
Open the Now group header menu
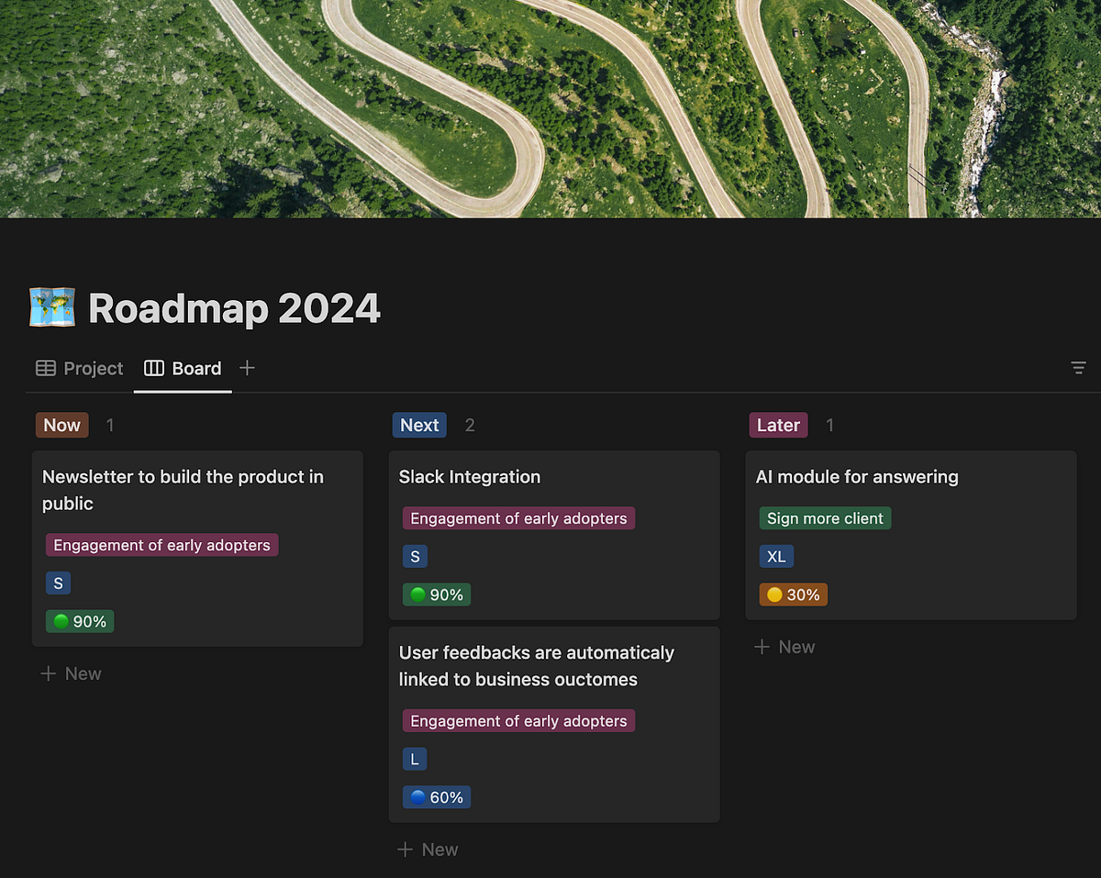point(61,425)
